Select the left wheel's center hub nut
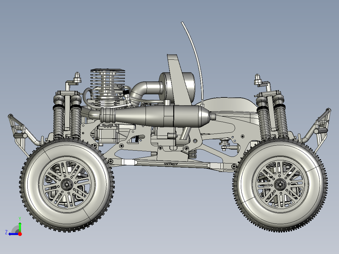Image resolution: width=339 pixels, height=254 pixels. (66, 185)
